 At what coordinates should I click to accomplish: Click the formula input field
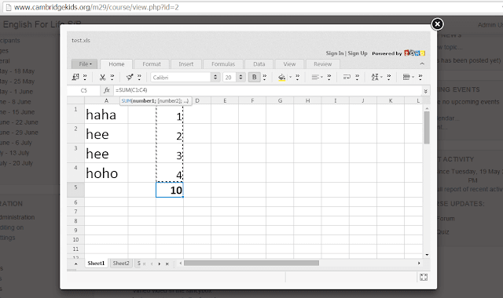point(268,90)
